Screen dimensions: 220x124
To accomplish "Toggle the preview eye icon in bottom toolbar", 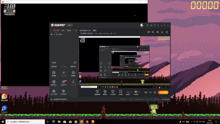I will tap(150, 92).
